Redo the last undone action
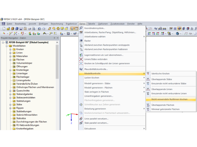 (x=44, y=29)
